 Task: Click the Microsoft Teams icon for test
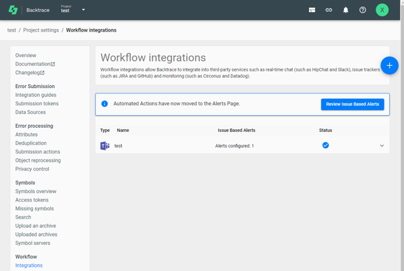click(105, 145)
